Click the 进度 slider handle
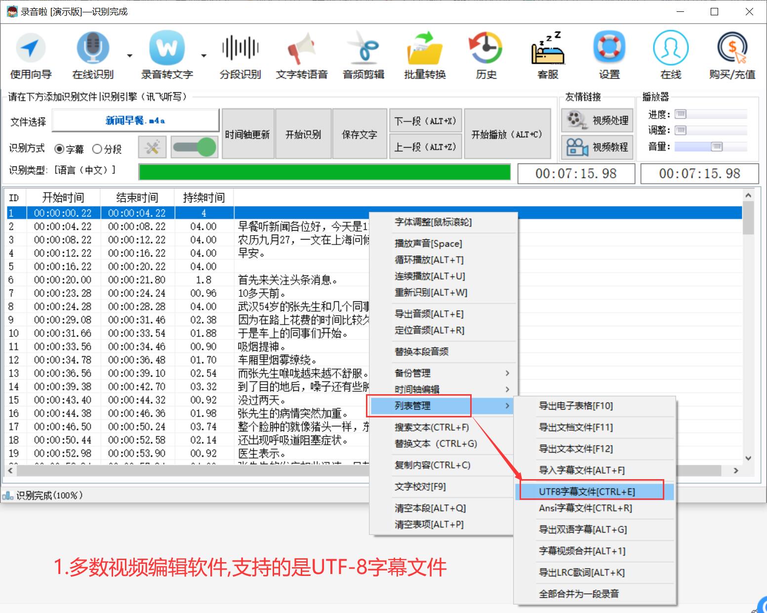 681,114
